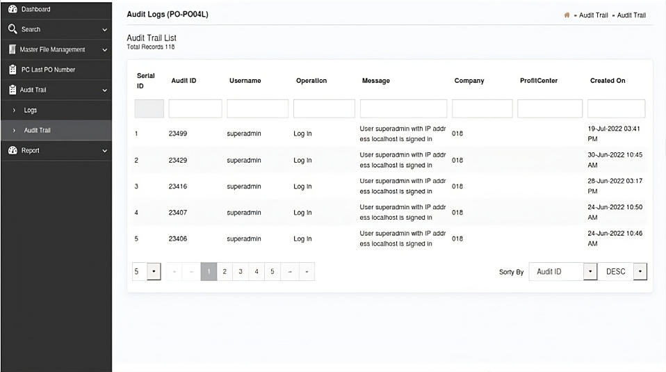Image resolution: width=666 pixels, height=372 pixels.
Task: Click the Audit Trail clipboard icon
Action: 12,90
